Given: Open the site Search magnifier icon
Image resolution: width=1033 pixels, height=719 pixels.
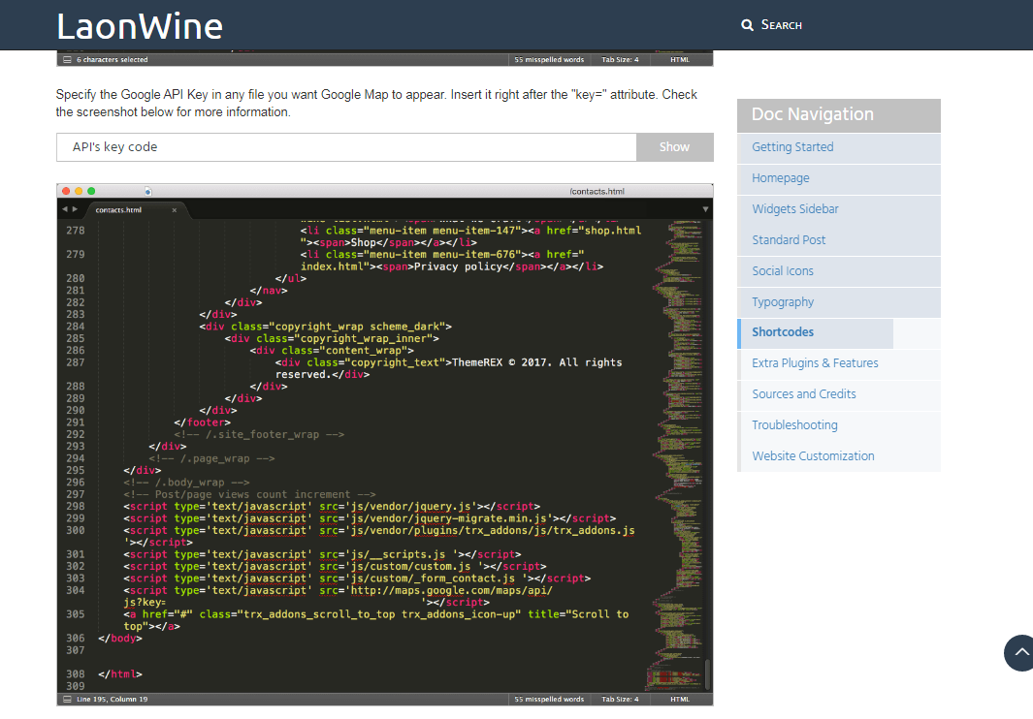Looking at the screenshot, I should 747,25.
